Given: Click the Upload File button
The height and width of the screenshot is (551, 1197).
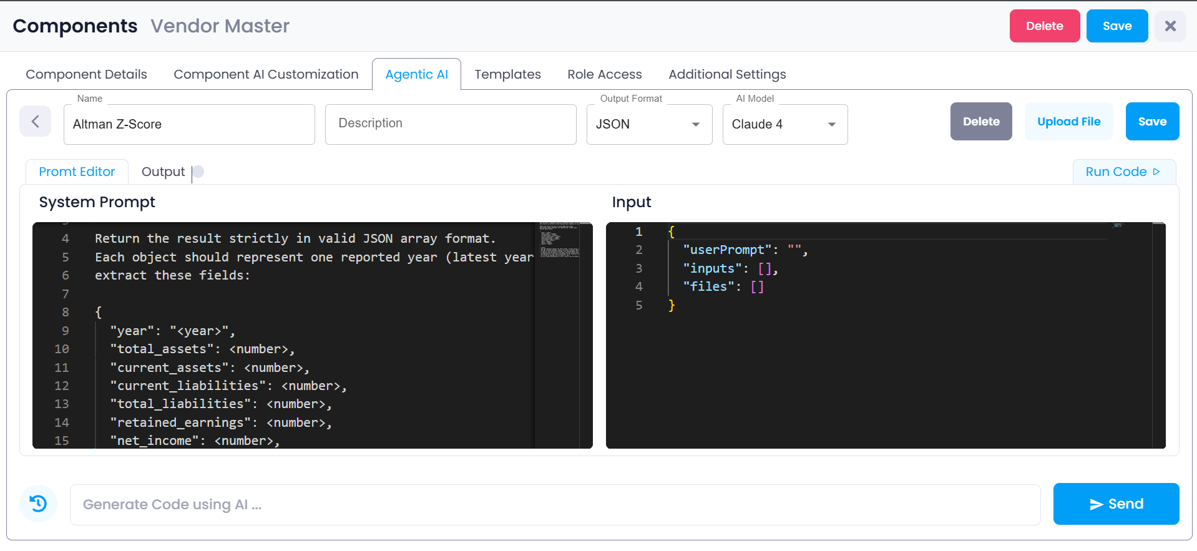Looking at the screenshot, I should tap(1068, 122).
